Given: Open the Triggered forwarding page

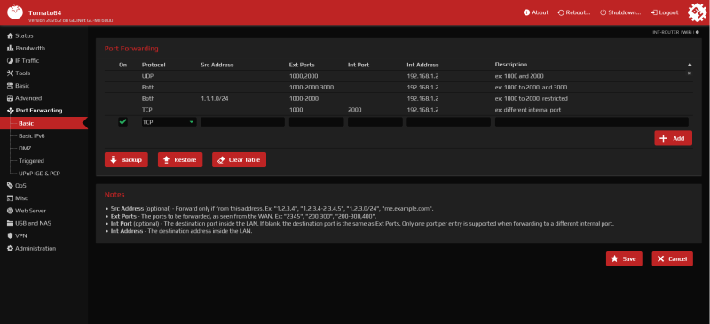Looking at the screenshot, I should pos(31,161).
